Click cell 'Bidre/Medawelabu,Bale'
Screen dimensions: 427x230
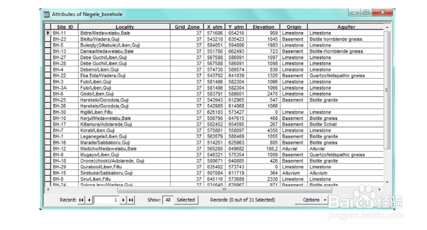pyautogui.click(x=124, y=33)
